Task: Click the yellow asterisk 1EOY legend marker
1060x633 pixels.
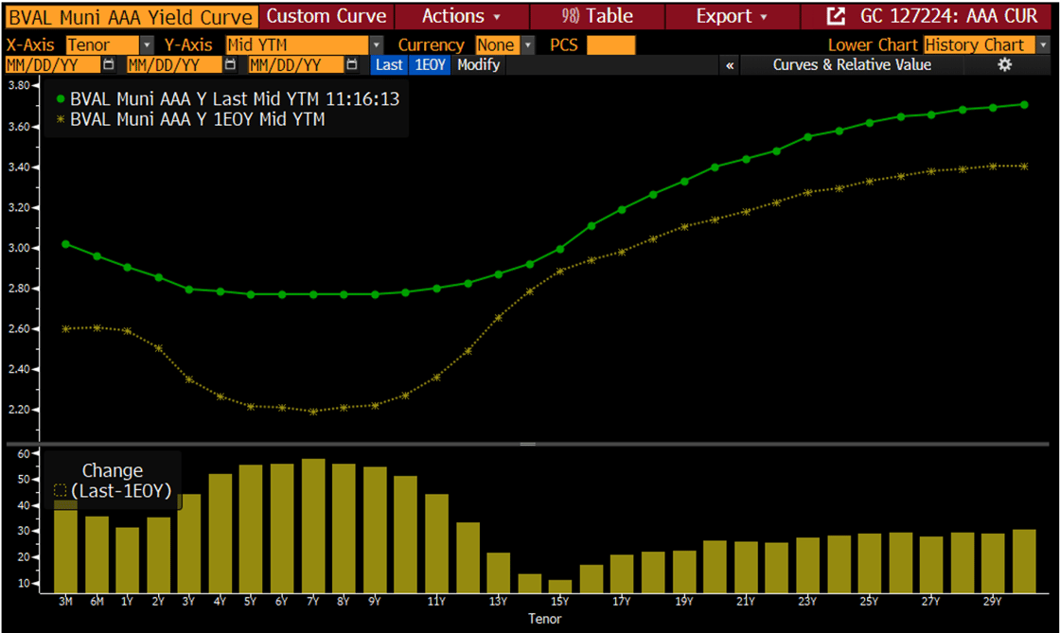Action: coord(61,119)
